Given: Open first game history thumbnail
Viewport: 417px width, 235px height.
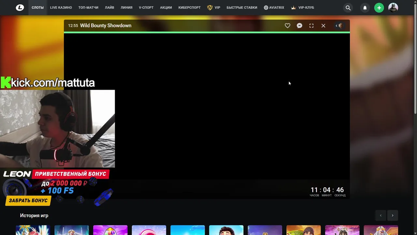Looking at the screenshot, I should coord(33,230).
